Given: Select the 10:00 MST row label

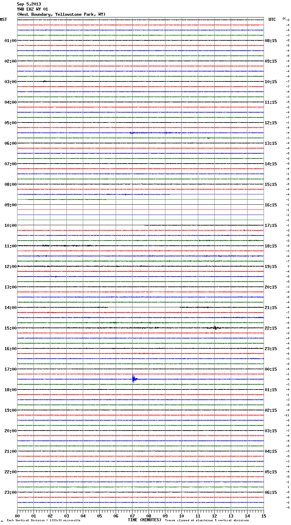Looking at the screenshot, I should point(11,226).
